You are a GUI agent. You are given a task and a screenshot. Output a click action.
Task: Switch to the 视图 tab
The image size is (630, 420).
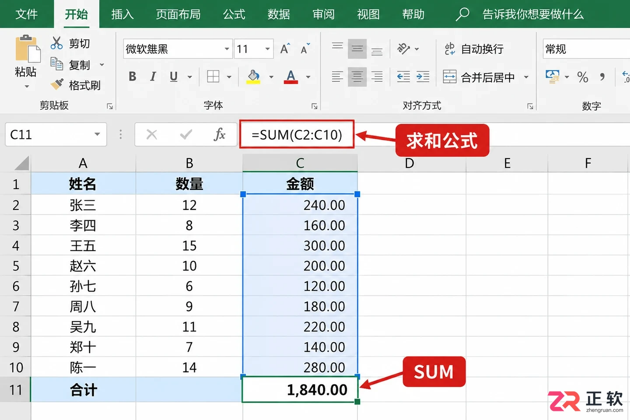(368, 14)
